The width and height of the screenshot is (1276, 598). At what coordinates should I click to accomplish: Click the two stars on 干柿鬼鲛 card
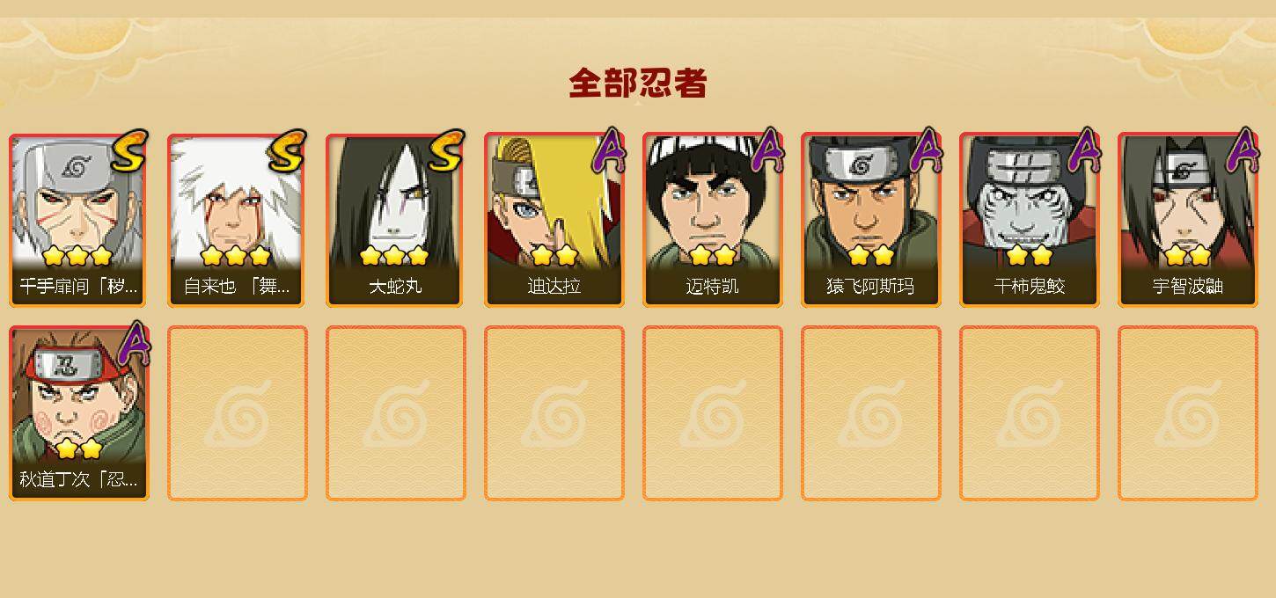point(1030,256)
